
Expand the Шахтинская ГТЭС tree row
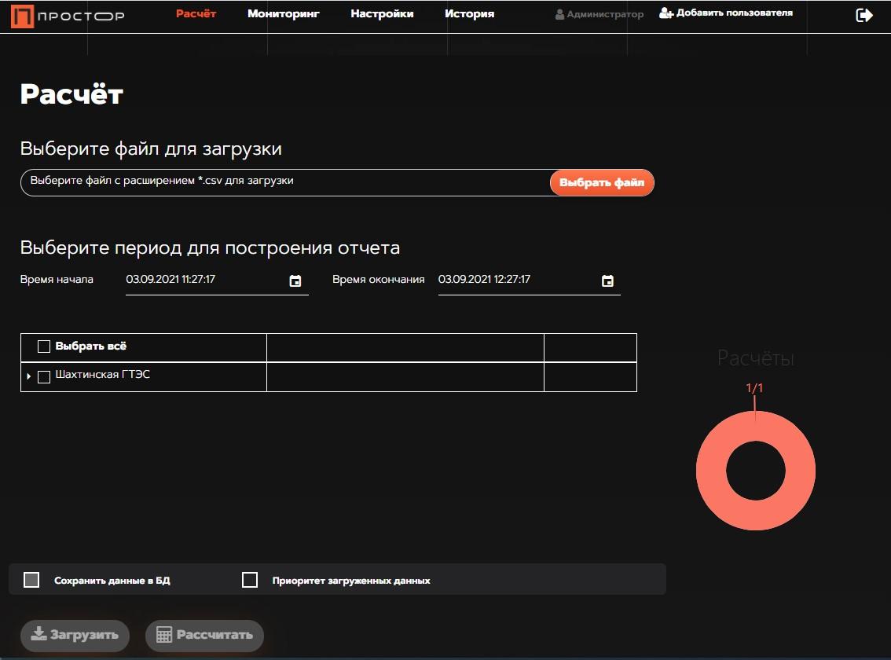click(29, 377)
